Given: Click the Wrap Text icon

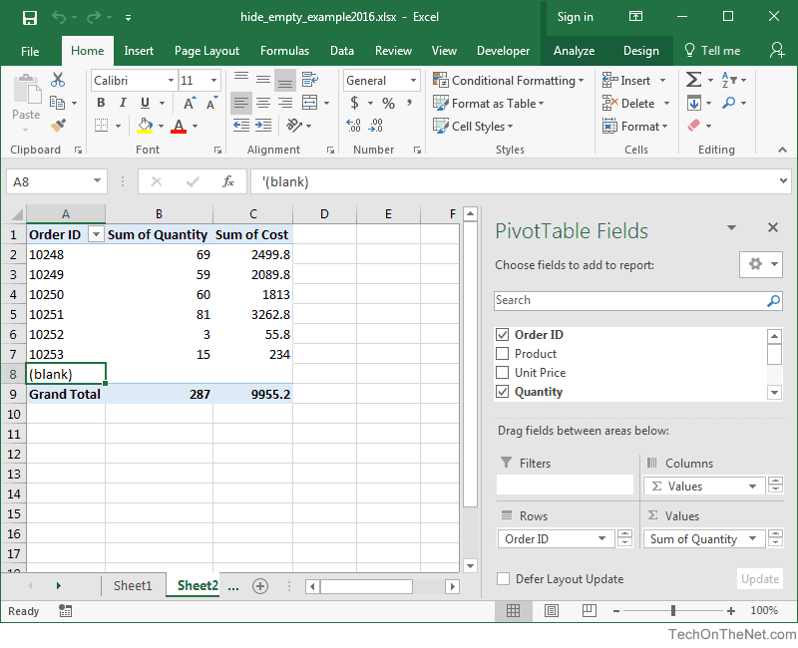Looking at the screenshot, I should tap(309, 80).
